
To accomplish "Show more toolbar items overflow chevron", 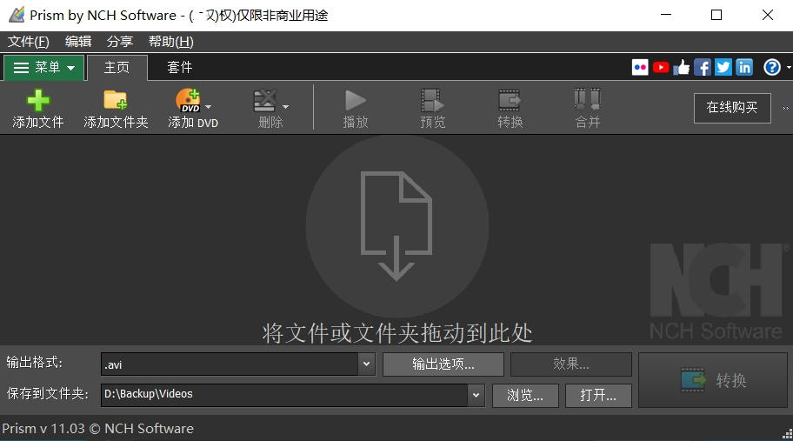I will 785,108.
